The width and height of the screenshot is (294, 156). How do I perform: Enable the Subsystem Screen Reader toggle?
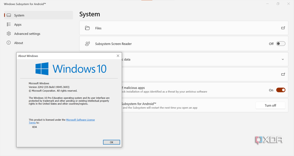pos(281,44)
